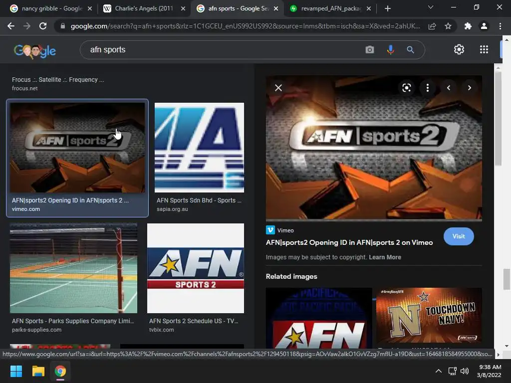View site lock information
This screenshot has width=511, height=383.
[x=63, y=26]
